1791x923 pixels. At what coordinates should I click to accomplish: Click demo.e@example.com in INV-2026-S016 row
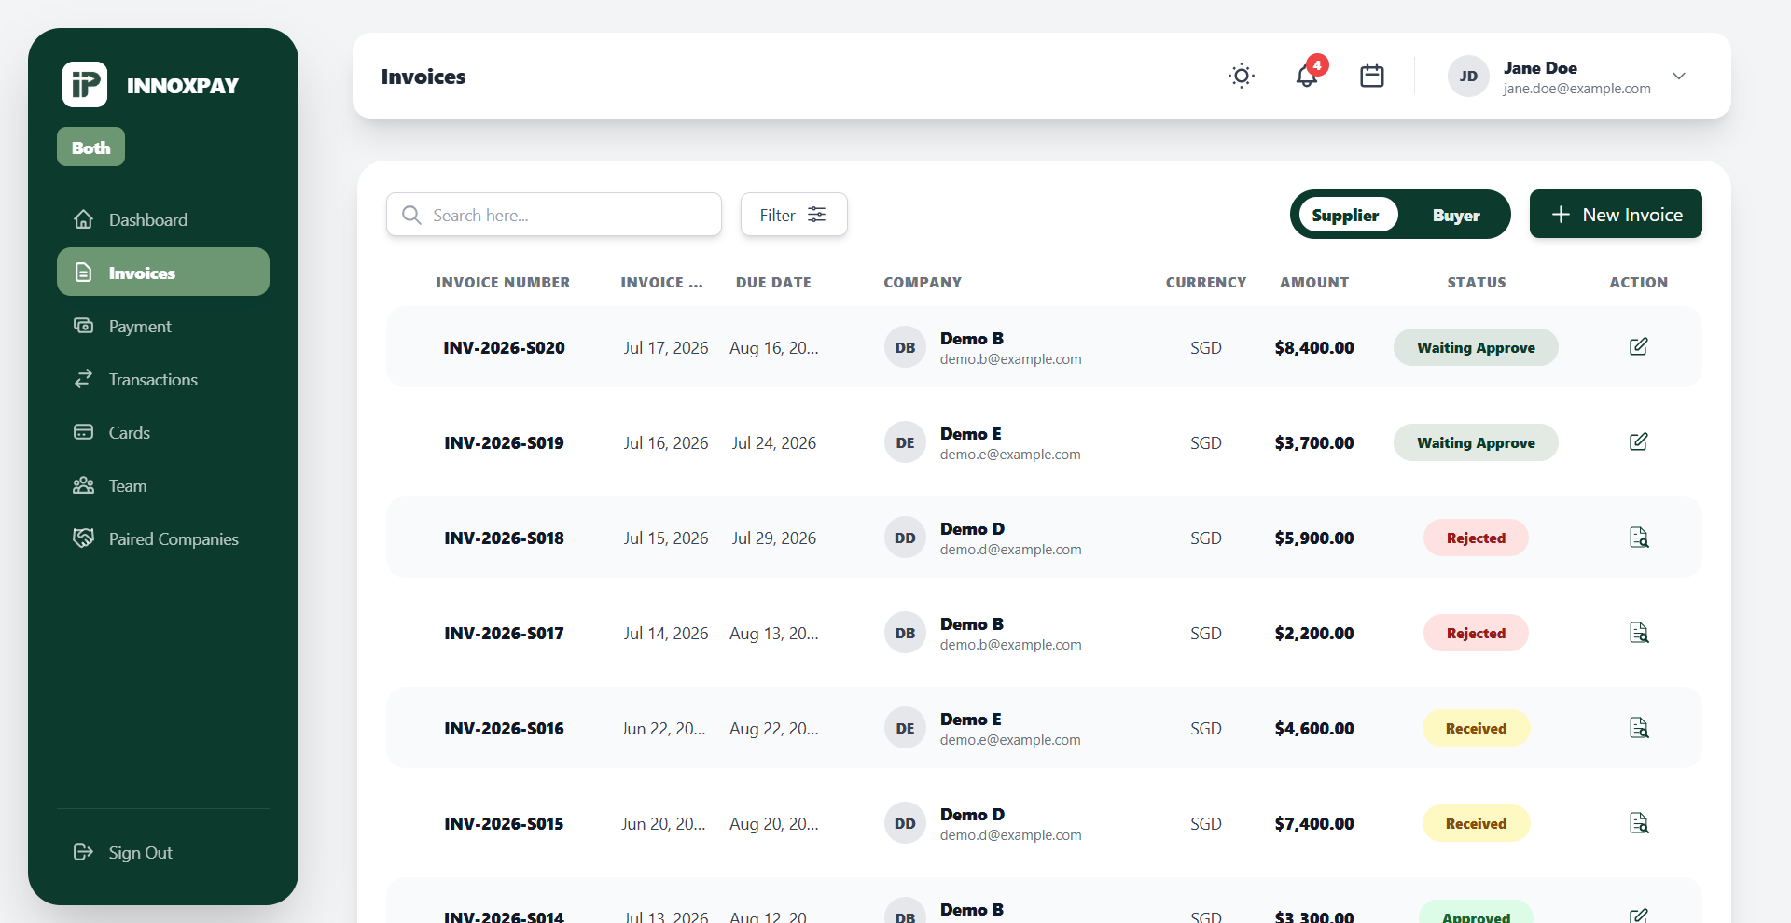1010,739
